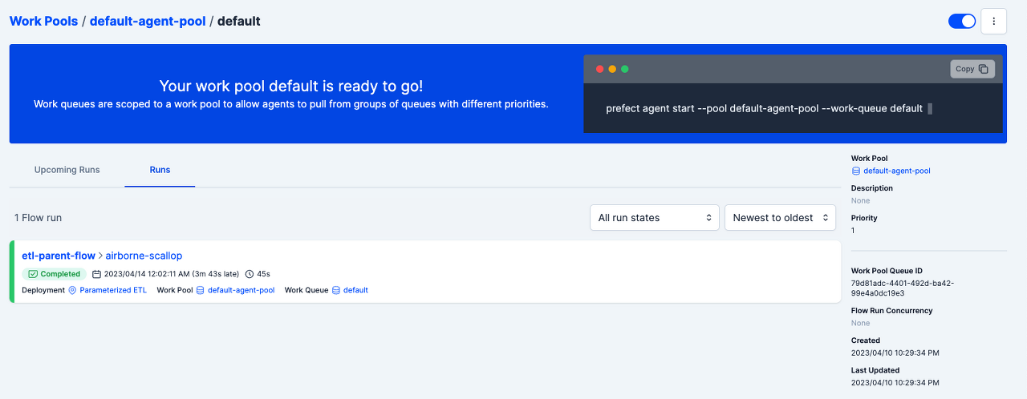Screen dimensions: 1027x399
Task: Open the Newest to oldest sort dropdown
Action: coord(780,218)
